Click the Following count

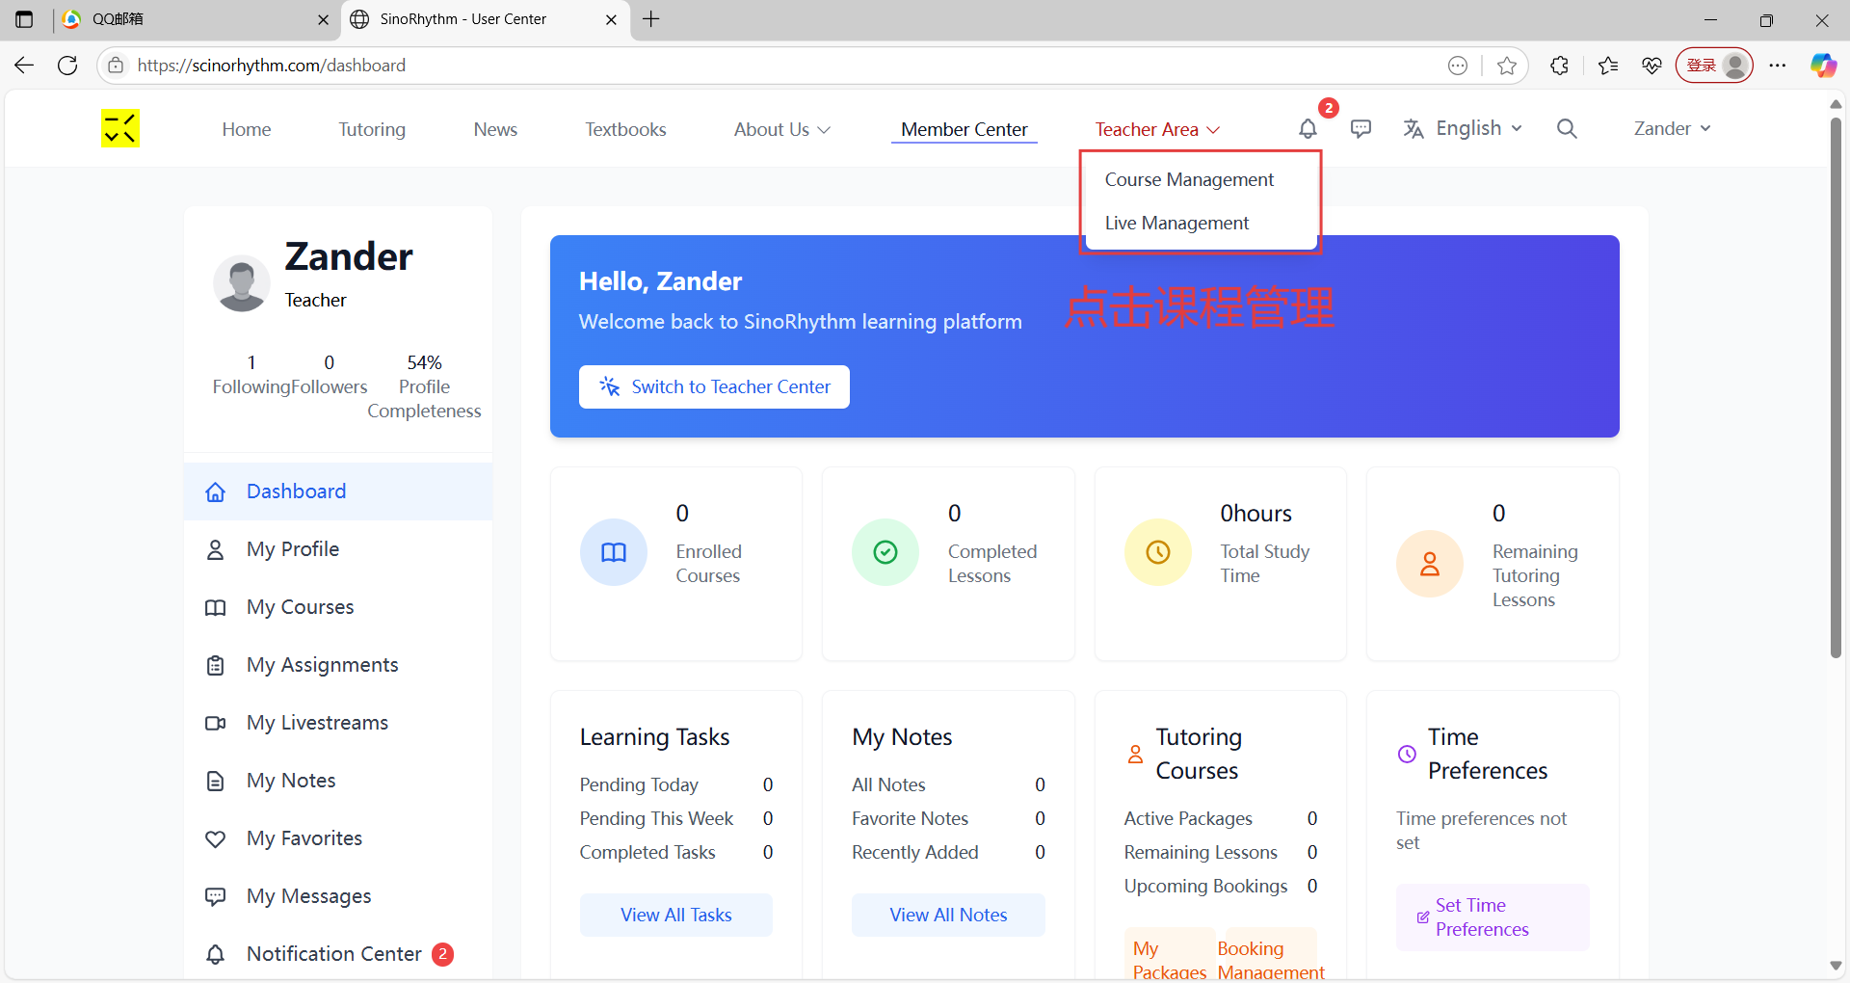pos(251,375)
